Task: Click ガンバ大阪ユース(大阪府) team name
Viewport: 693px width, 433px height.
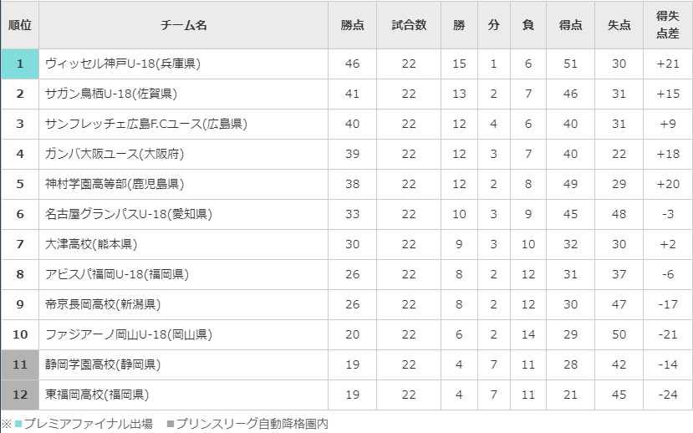Action: point(115,154)
